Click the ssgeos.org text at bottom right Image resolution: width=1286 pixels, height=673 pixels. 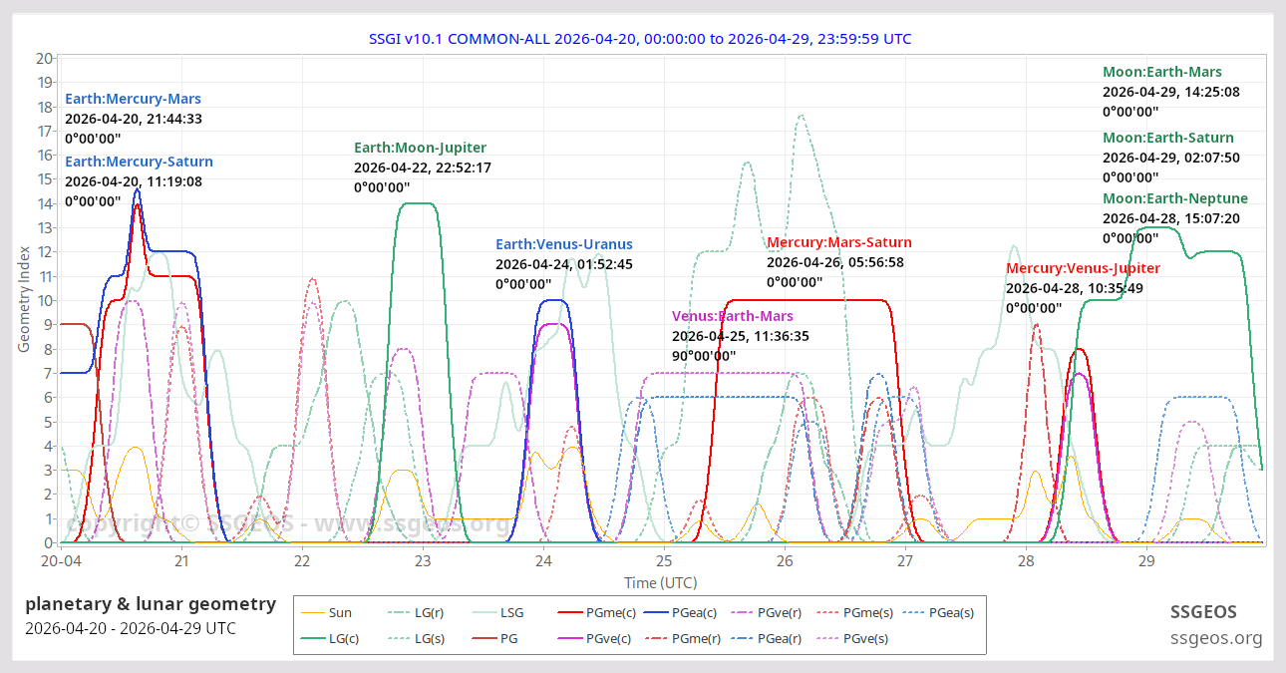(x=1214, y=638)
